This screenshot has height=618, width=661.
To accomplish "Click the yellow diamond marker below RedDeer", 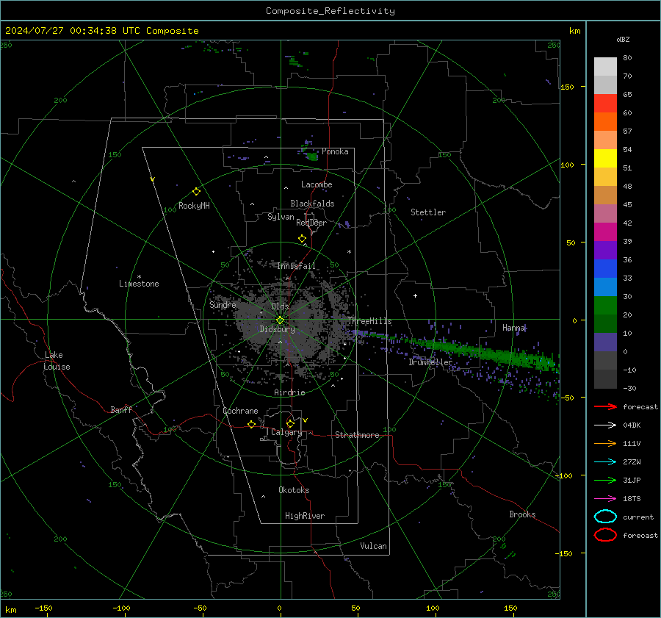I will [302, 239].
